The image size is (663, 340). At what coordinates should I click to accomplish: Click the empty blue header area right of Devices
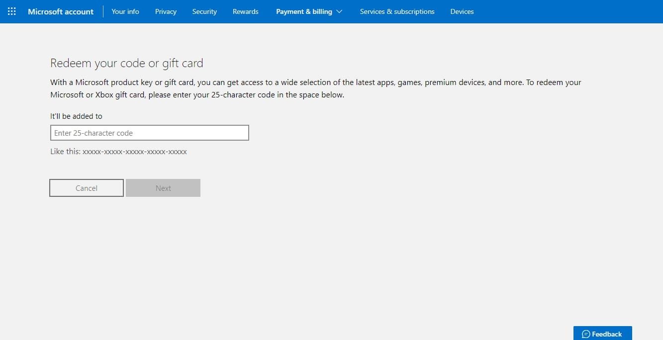[x=567, y=11]
